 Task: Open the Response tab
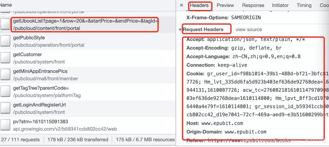tap(253, 5)
